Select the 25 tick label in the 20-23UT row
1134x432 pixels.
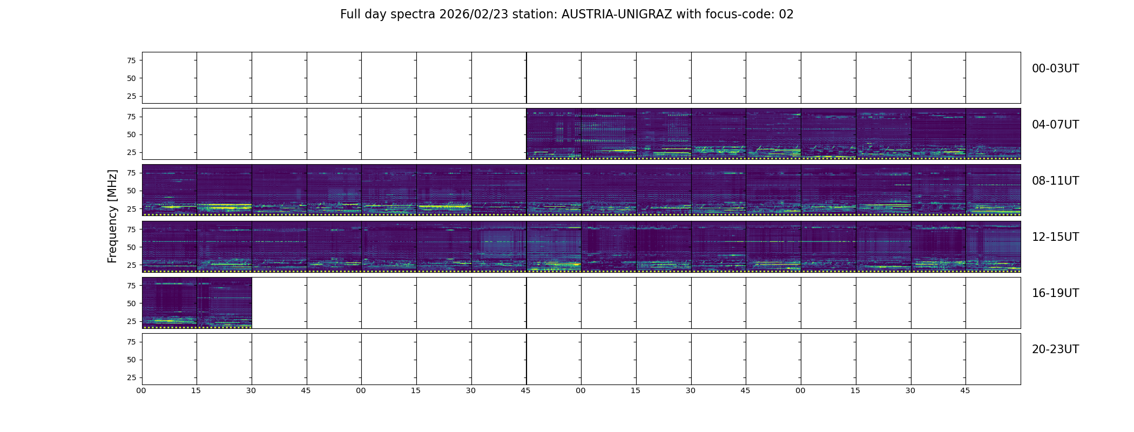[131, 377]
